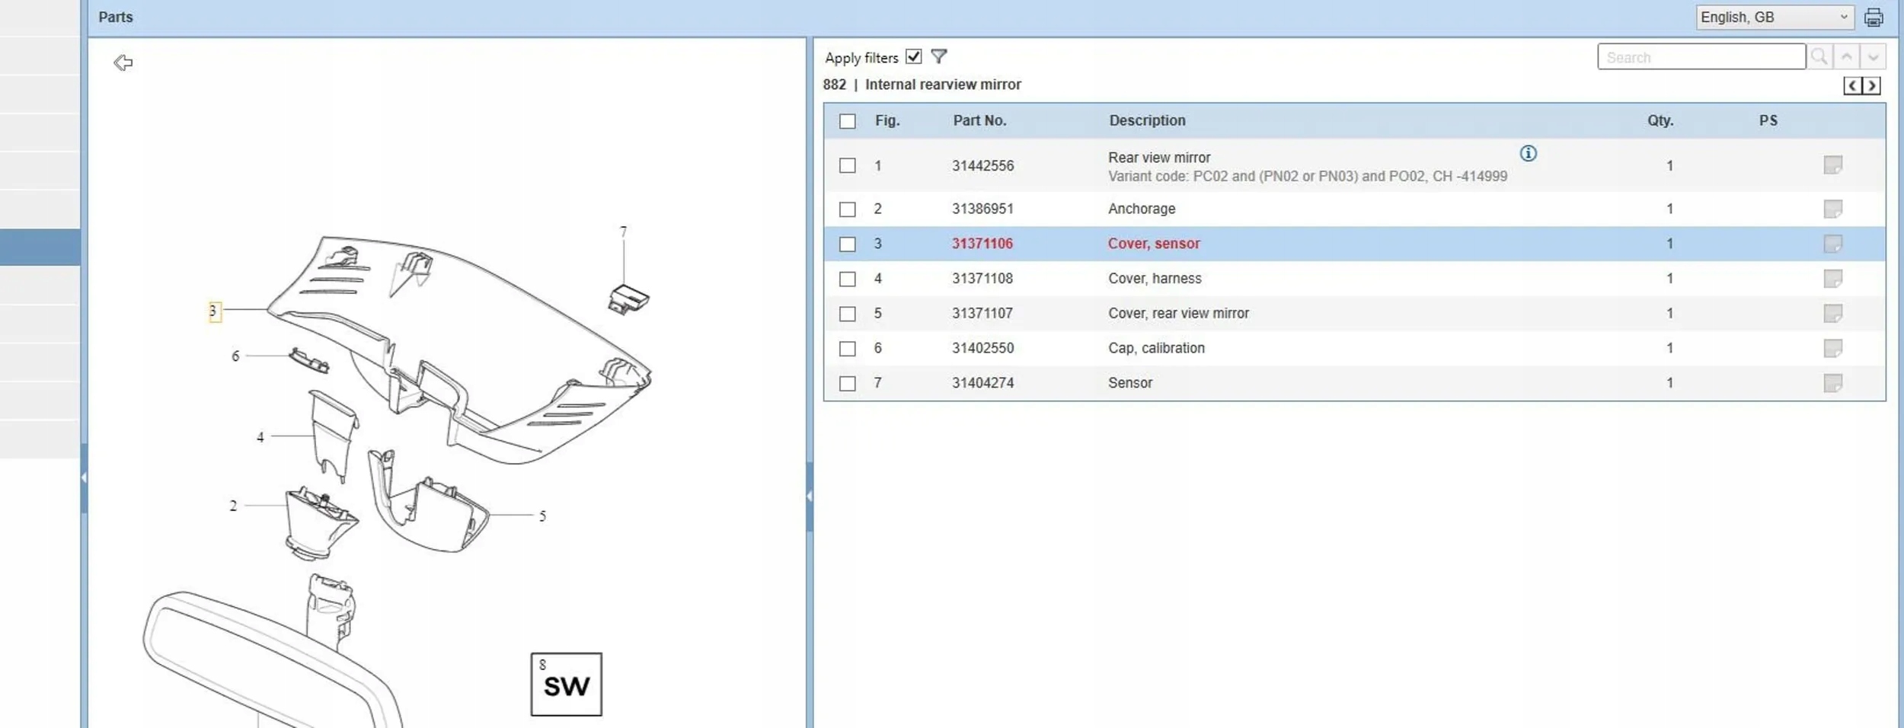
Task: Open note icon for Sensor row
Action: click(1832, 383)
